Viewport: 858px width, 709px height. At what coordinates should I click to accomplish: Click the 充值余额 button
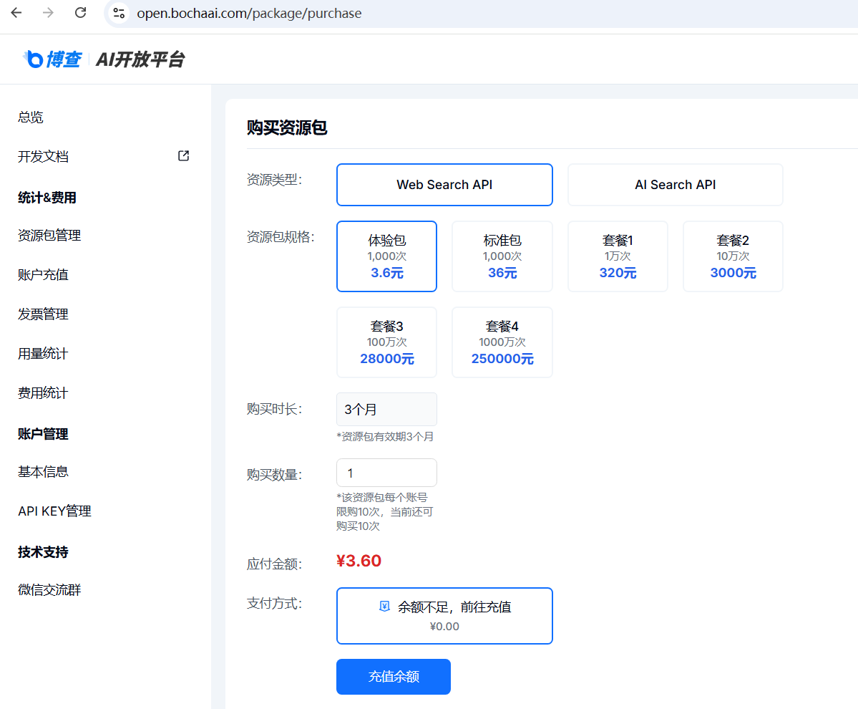click(394, 677)
